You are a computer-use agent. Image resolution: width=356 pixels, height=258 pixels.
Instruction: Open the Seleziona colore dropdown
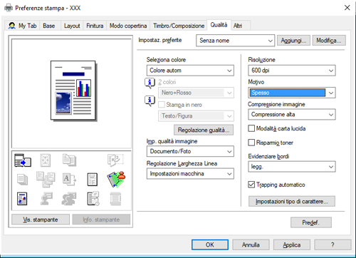click(190, 71)
